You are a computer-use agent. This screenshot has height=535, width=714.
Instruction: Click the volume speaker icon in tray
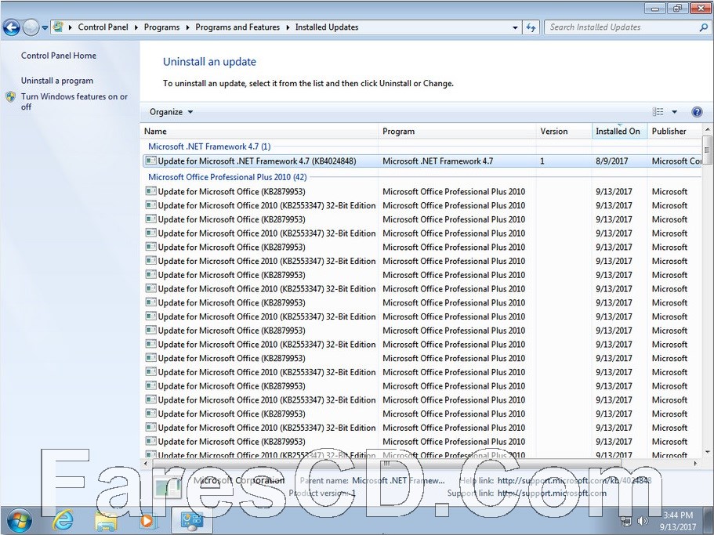click(643, 521)
